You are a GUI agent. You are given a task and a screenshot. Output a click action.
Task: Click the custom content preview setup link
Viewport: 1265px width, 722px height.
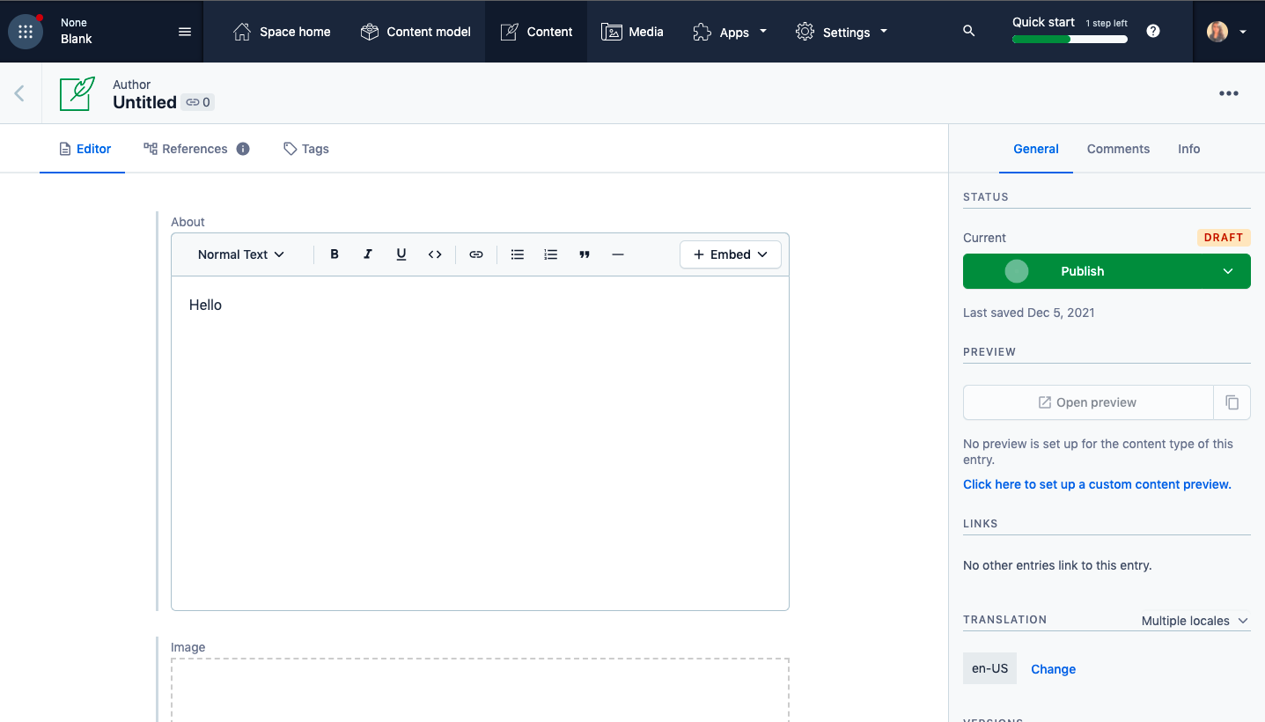1096,483
